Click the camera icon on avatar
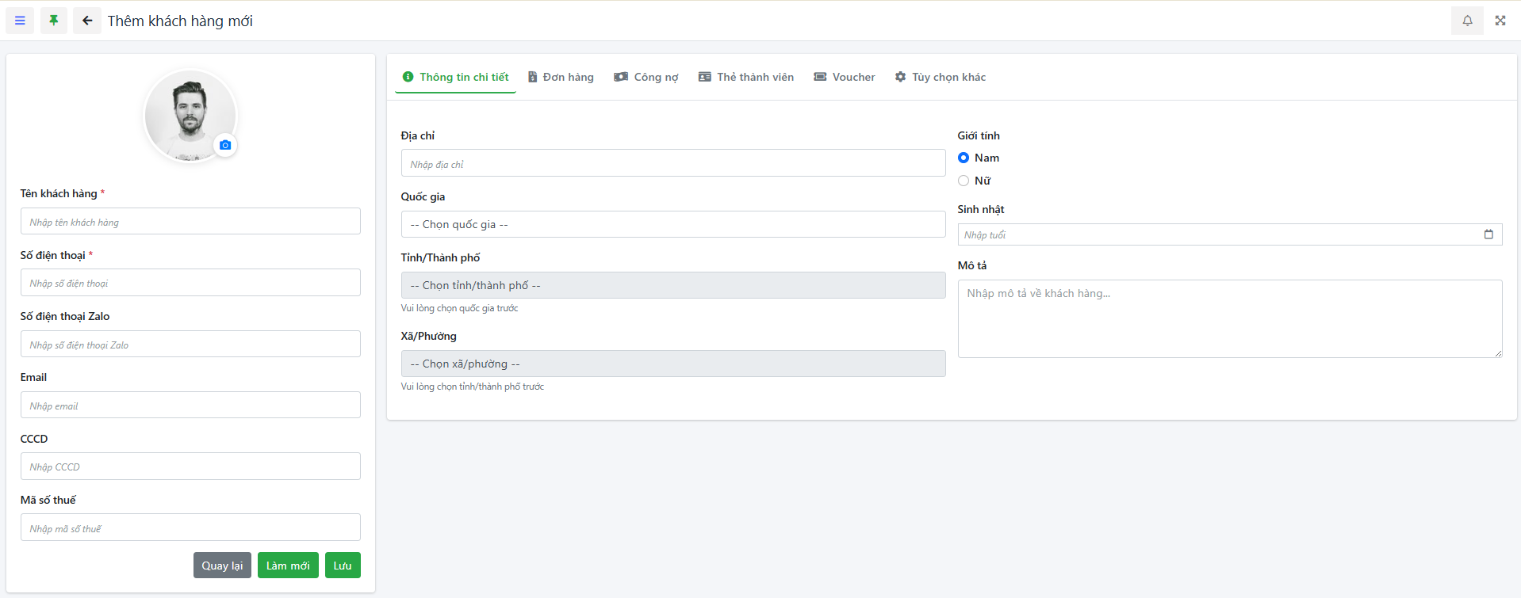The height and width of the screenshot is (598, 1521). 225,145
